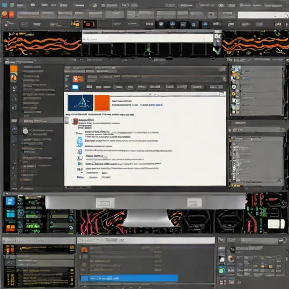Pick the solid orange square in the document

pos(102,103)
